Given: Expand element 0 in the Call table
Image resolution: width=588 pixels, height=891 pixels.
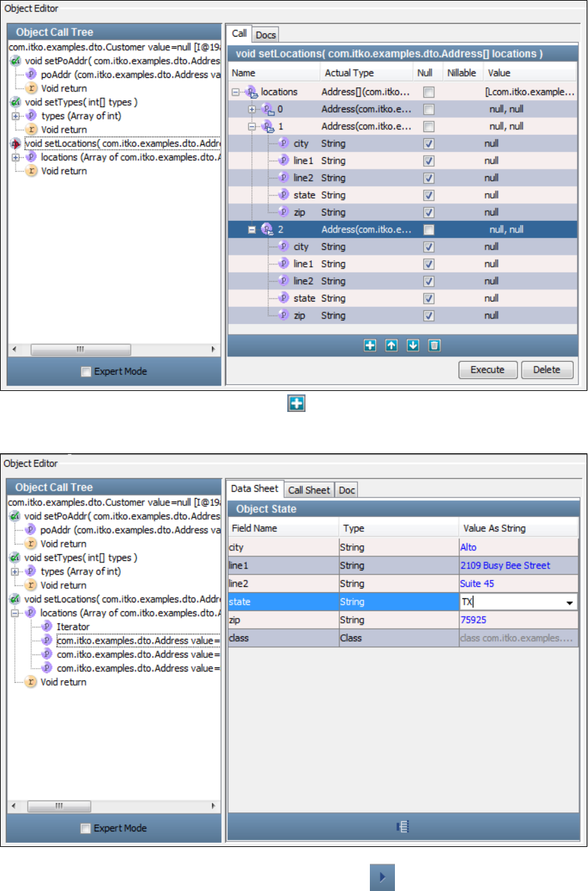Looking at the screenshot, I should (x=252, y=108).
